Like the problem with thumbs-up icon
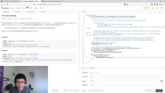 [x=8, y=19]
